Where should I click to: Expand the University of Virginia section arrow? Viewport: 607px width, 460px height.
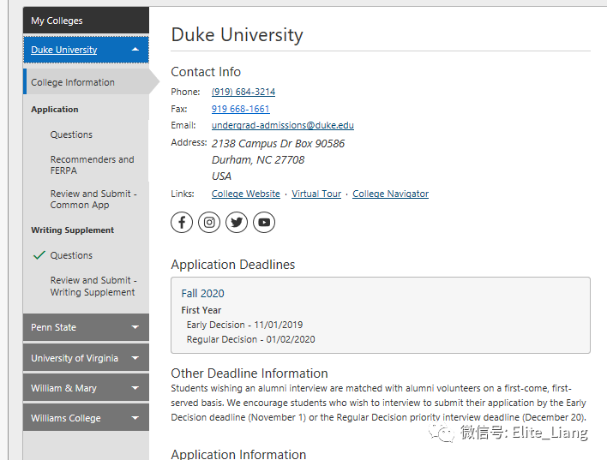pyautogui.click(x=135, y=358)
